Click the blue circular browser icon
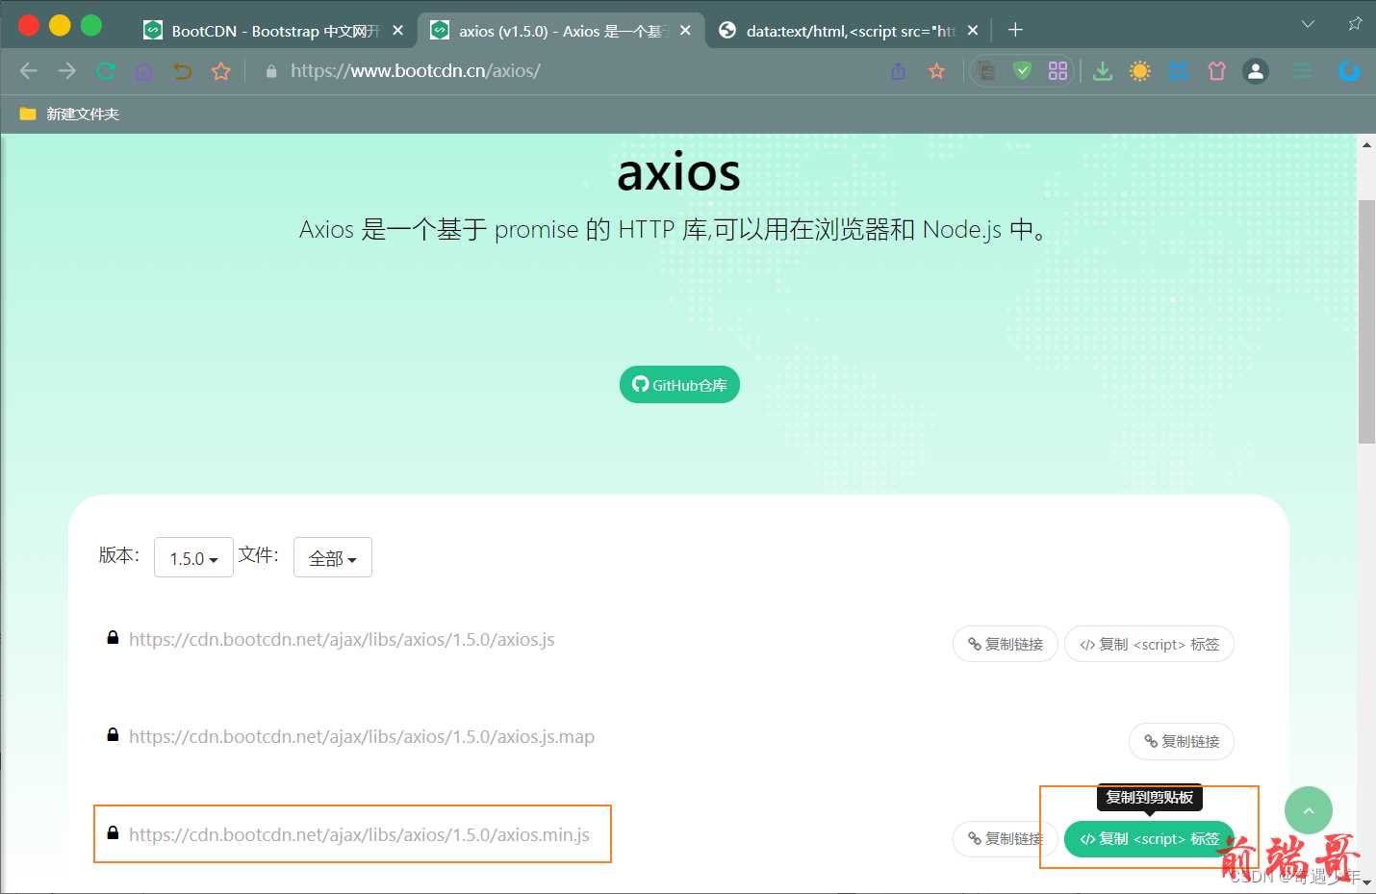Image resolution: width=1376 pixels, height=894 pixels. (1349, 70)
